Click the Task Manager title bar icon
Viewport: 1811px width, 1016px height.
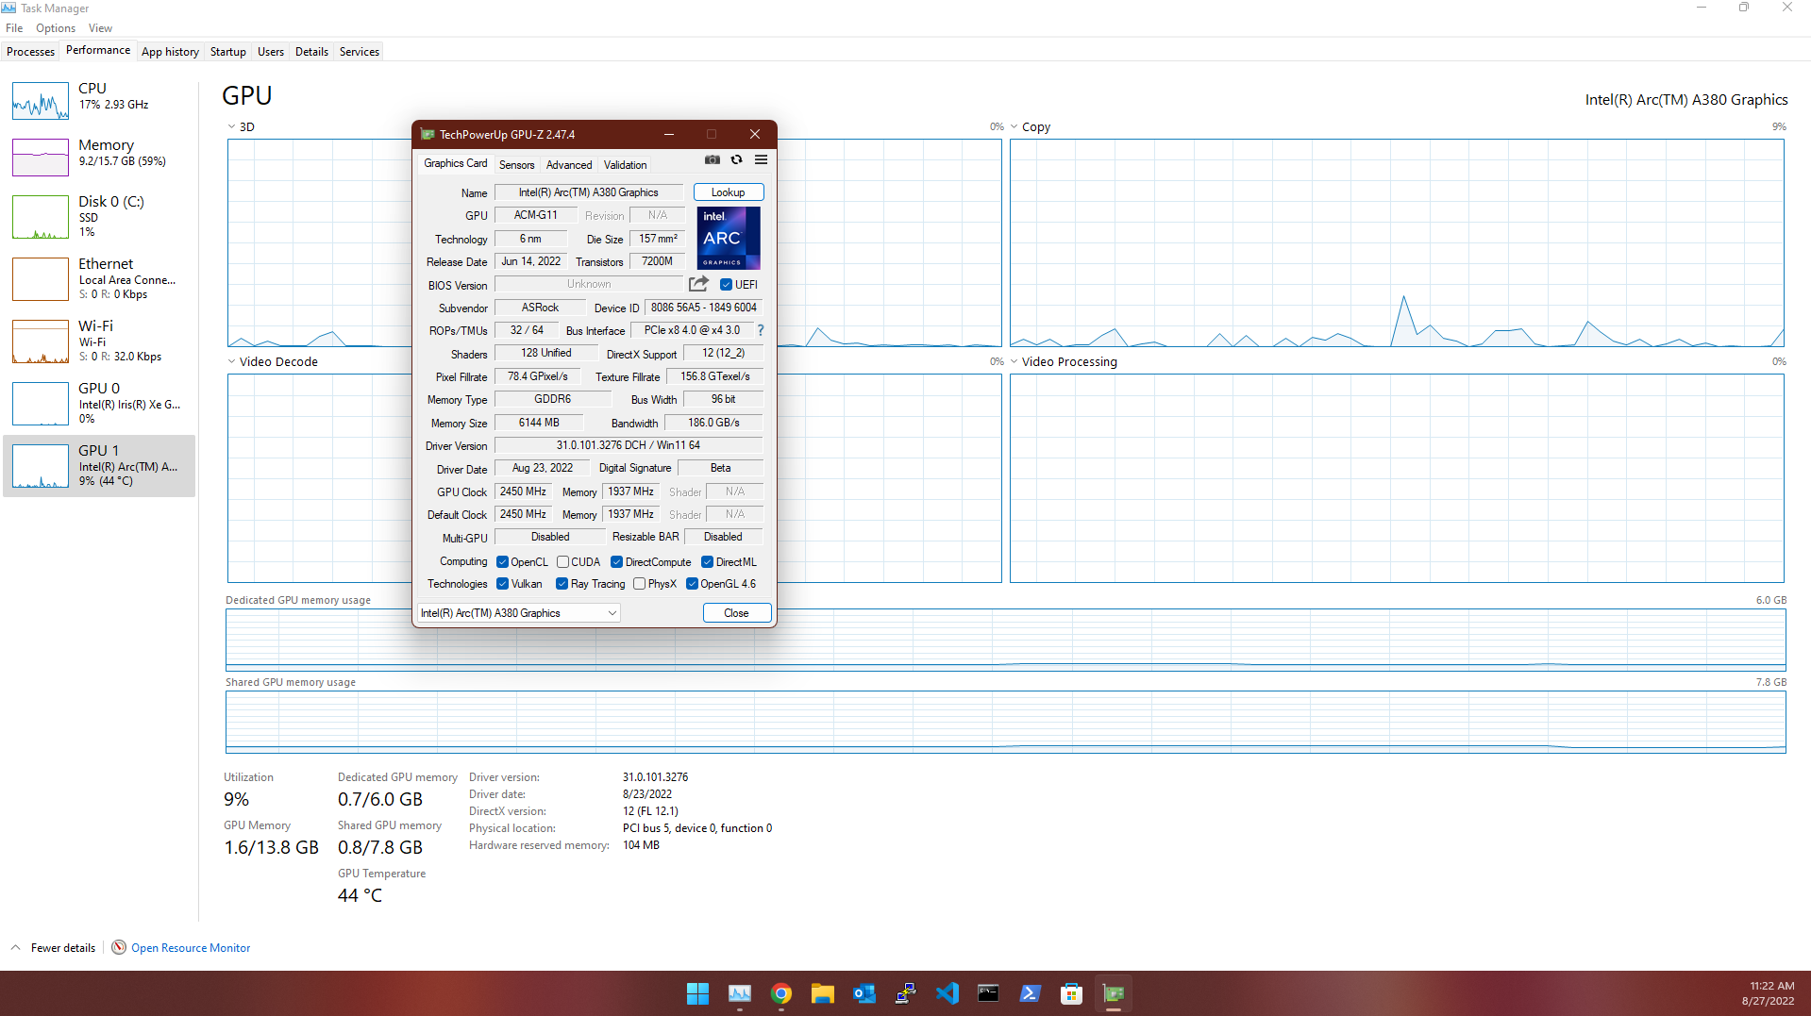(8, 8)
